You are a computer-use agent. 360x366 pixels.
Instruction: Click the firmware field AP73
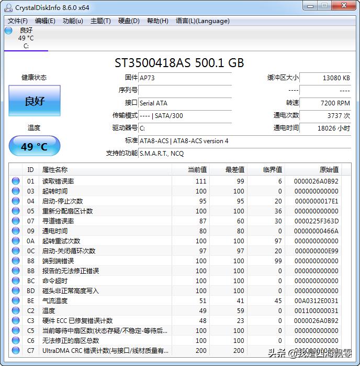[185, 78]
